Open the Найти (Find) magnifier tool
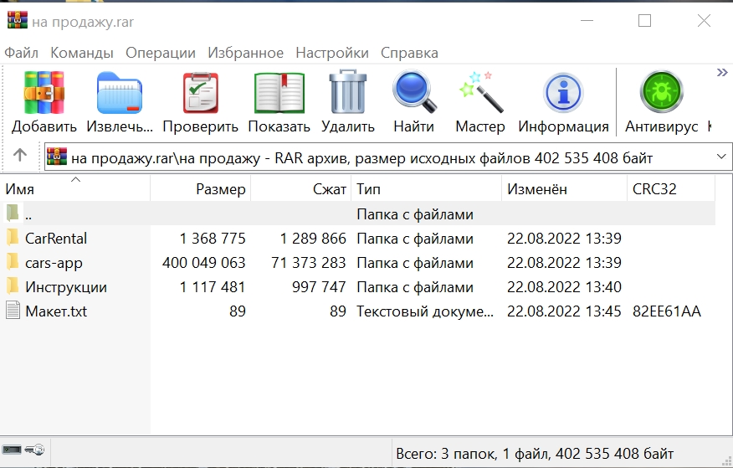The width and height of the screenshot is (733, 468). (413, 94)
